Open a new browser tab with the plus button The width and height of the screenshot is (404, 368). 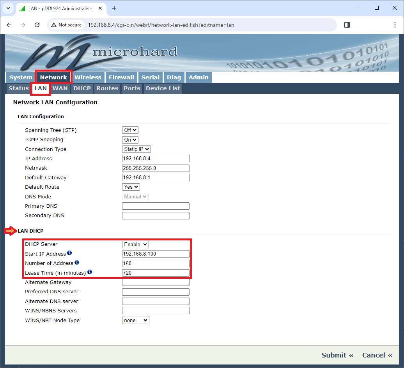pos(114,8)
